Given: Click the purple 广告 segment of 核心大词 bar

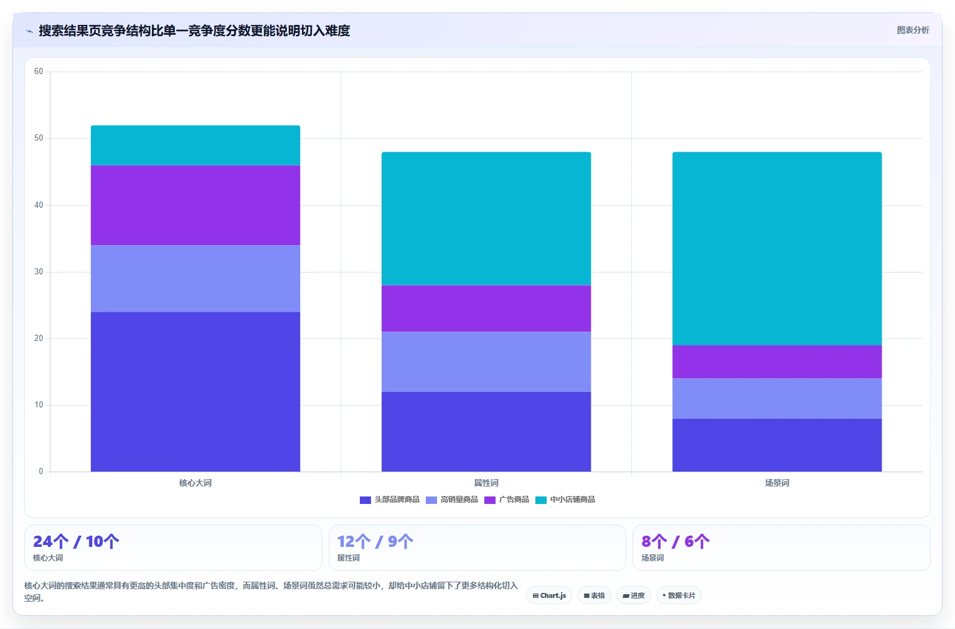Looking at the screenshot, I should (195, 205).
